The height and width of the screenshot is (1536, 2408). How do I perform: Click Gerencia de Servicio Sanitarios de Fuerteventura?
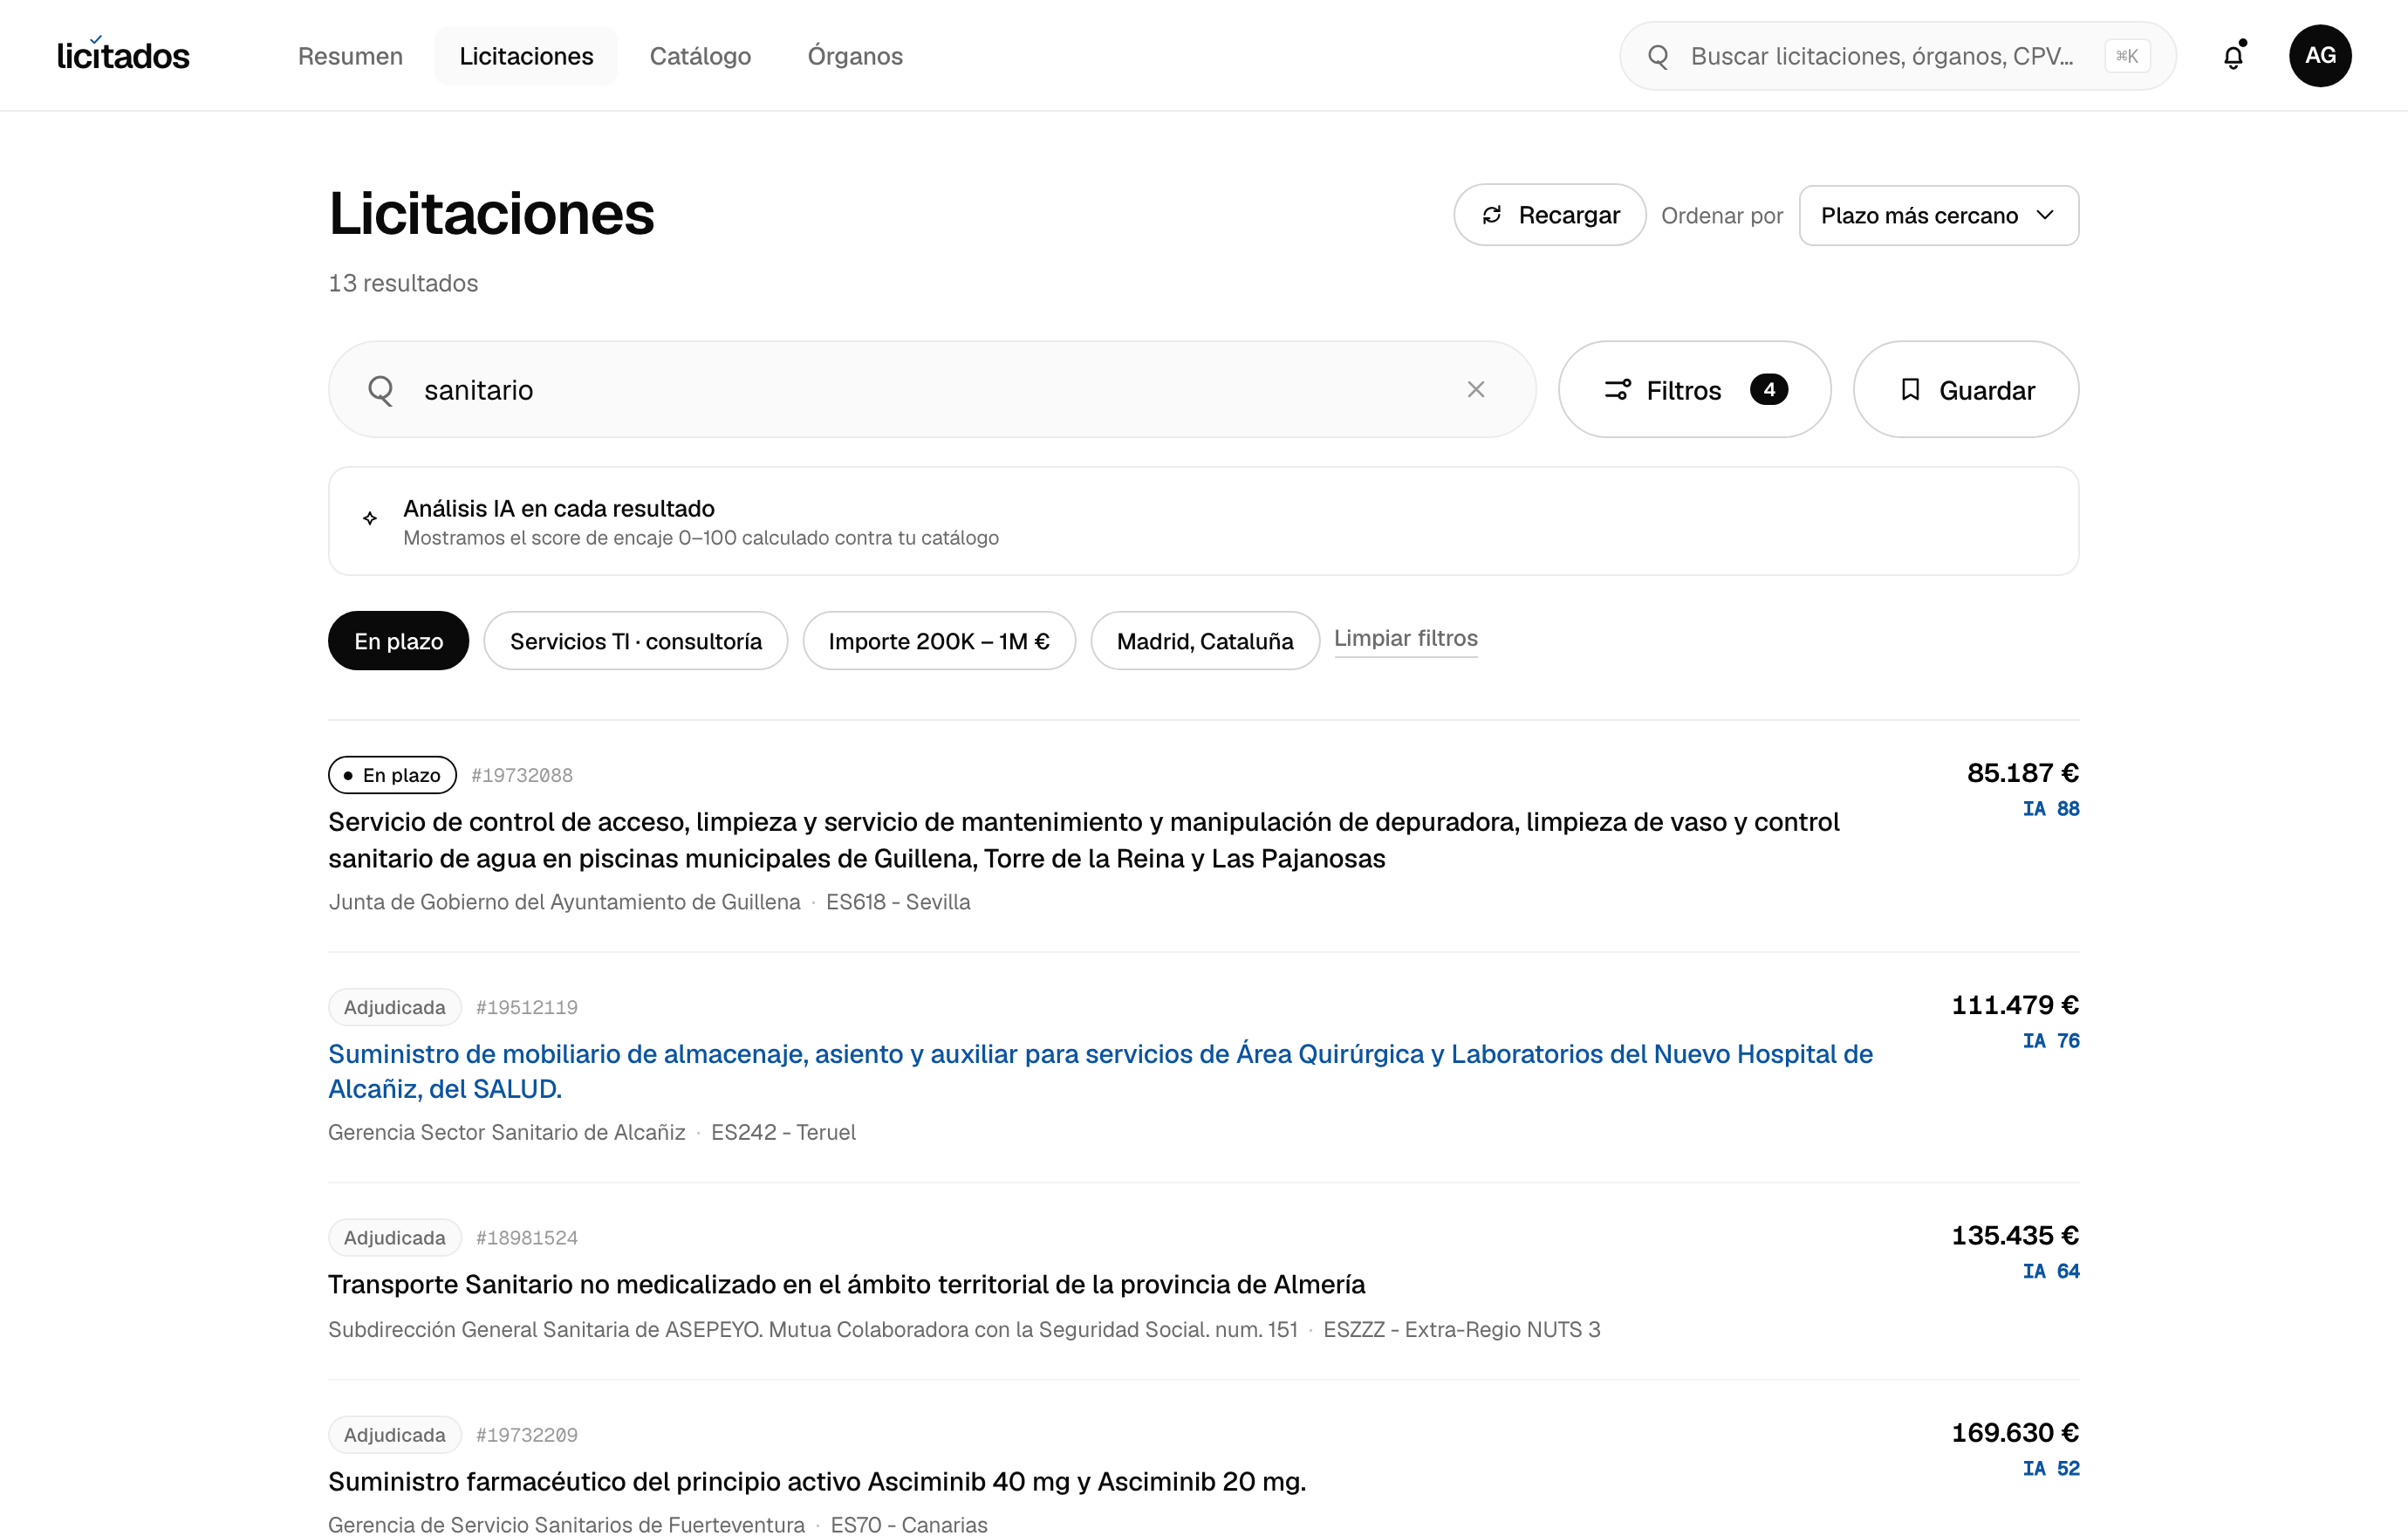566,1524
